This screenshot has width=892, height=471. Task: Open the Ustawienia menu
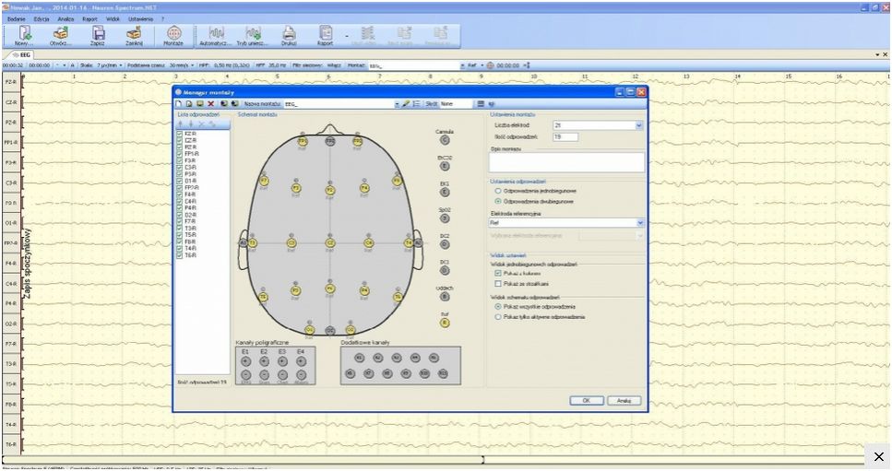pos(141,18)
